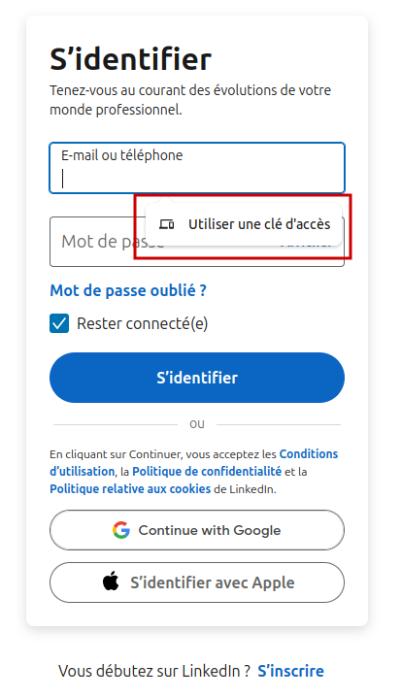Click the Apple logo icon
Screen dimensions: 401x698
tap(111, 582)
